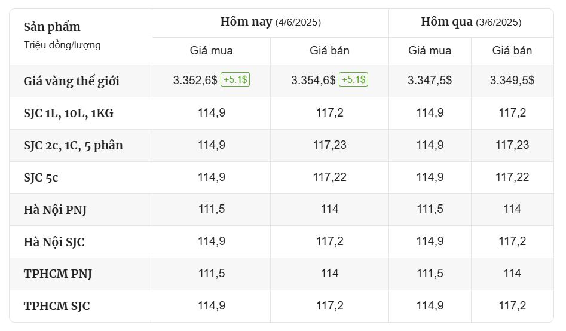566x331 pixels.
Task: Select the SJC 2c, 1C, 5 phân row
Action: tap(282, 145)
